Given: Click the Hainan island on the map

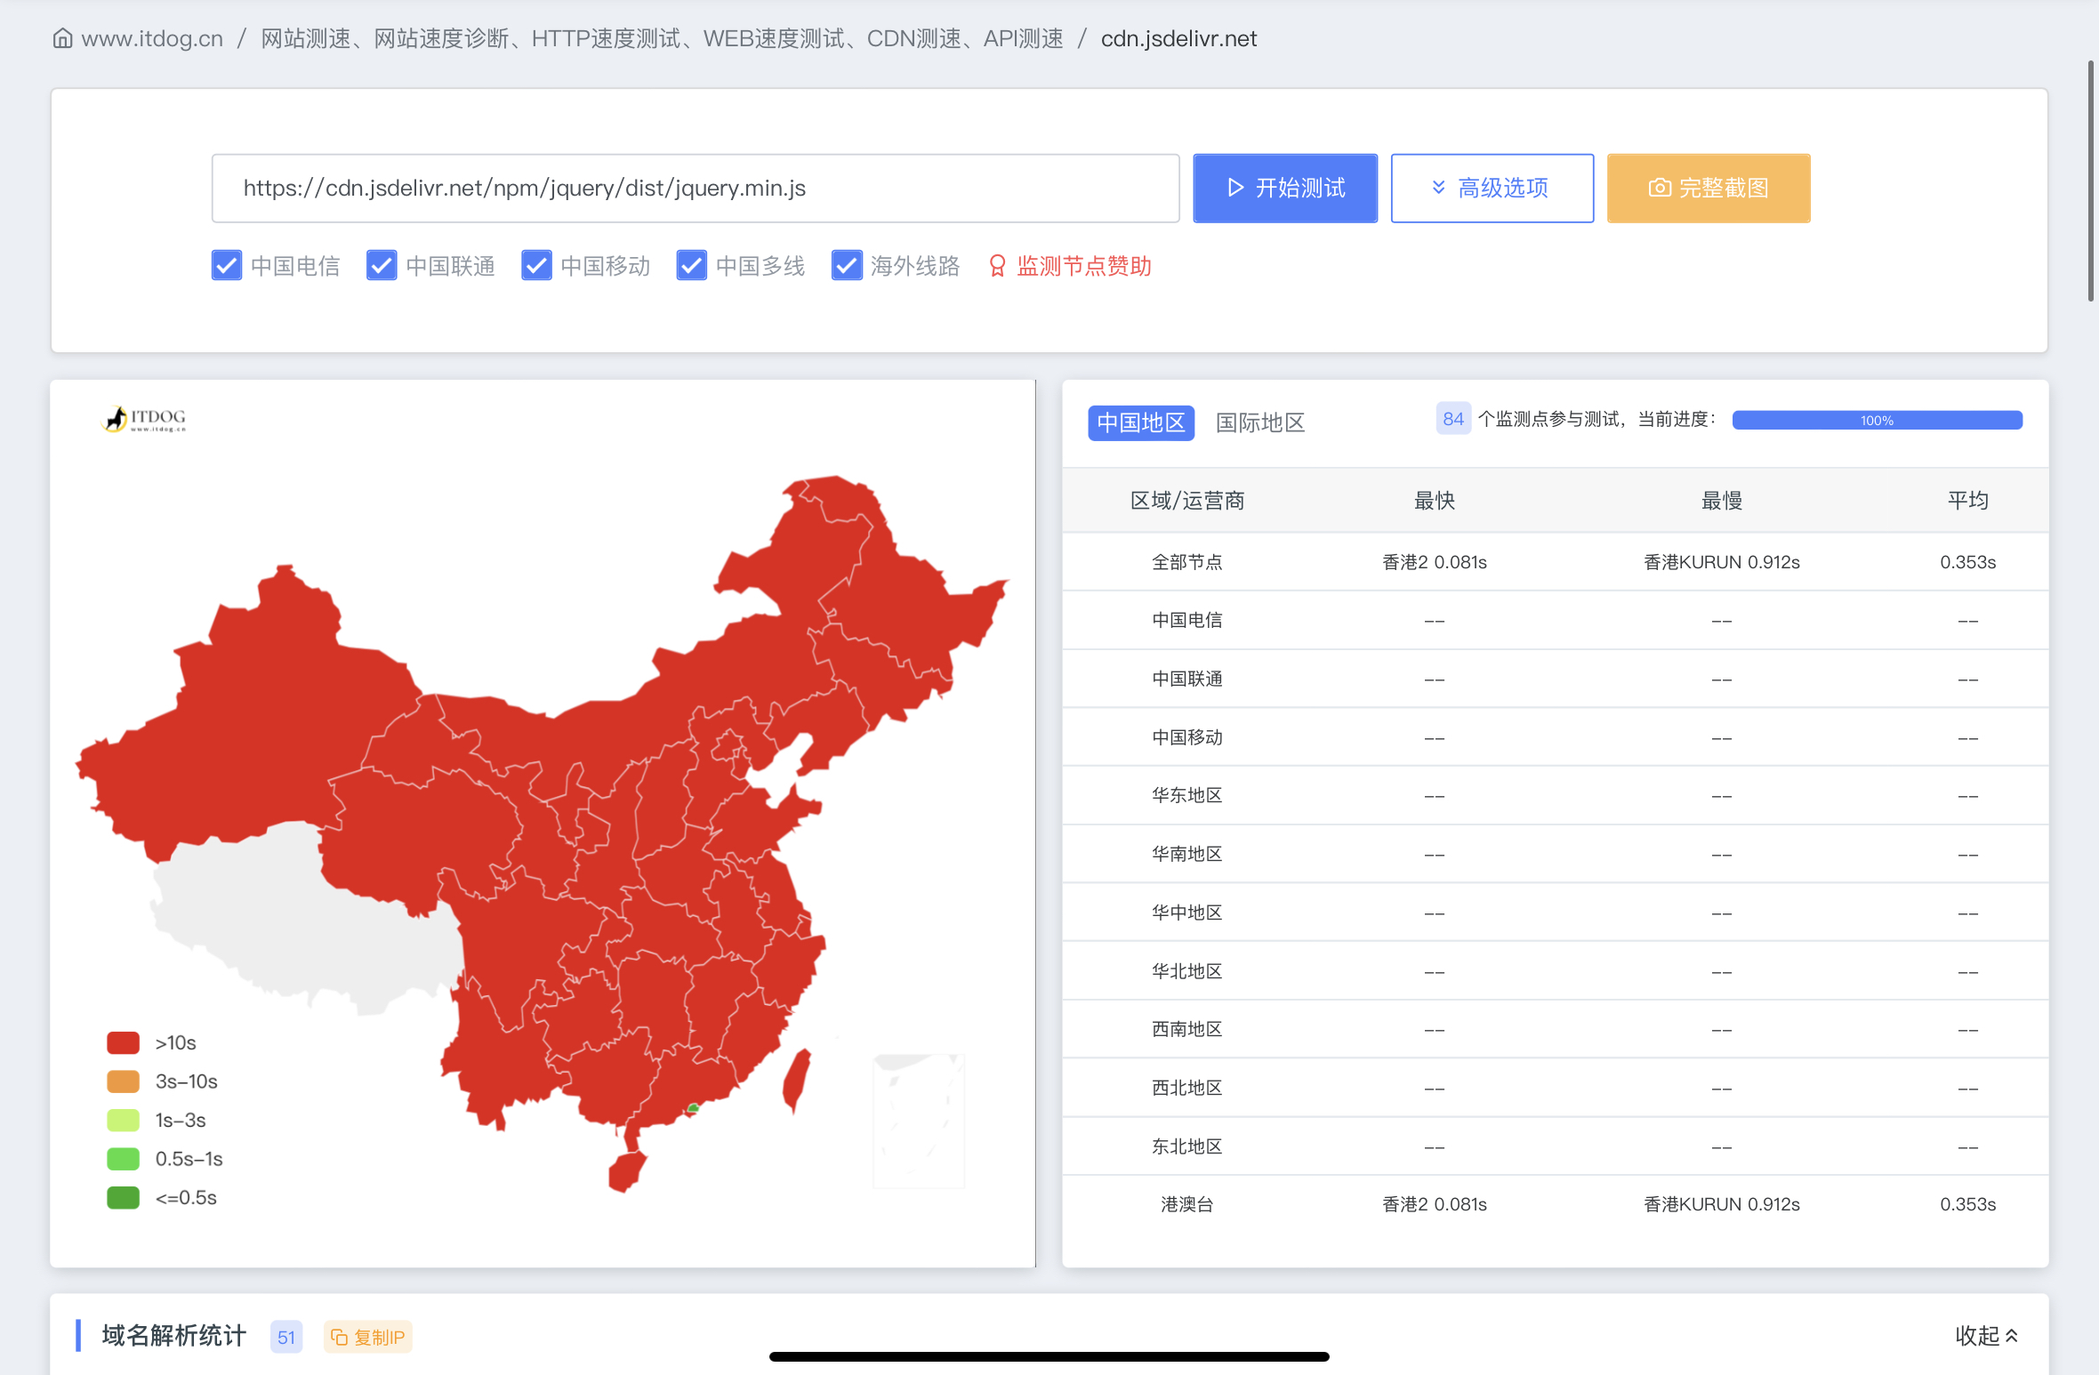Looking at the screenshot, I should pos(627,1171).
